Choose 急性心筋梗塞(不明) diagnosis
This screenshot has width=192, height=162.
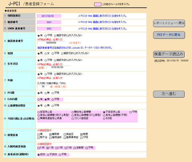104,115
